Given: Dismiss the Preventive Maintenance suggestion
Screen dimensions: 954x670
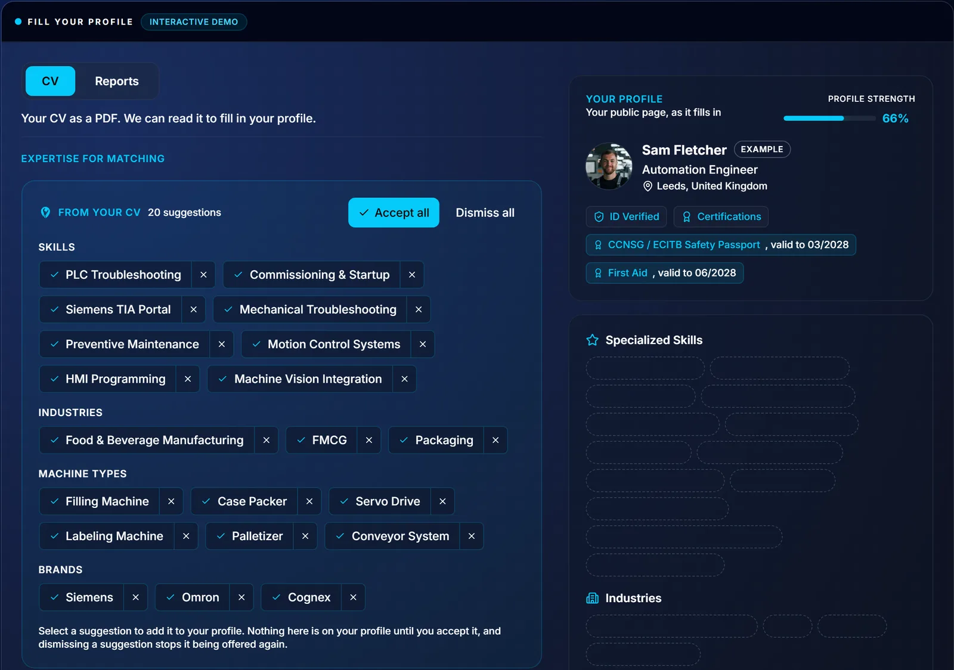Looking at the screenshot, I should point(222,345).
